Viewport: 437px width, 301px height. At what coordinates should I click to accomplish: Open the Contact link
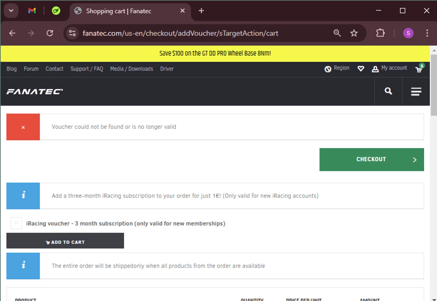(54, 69)
